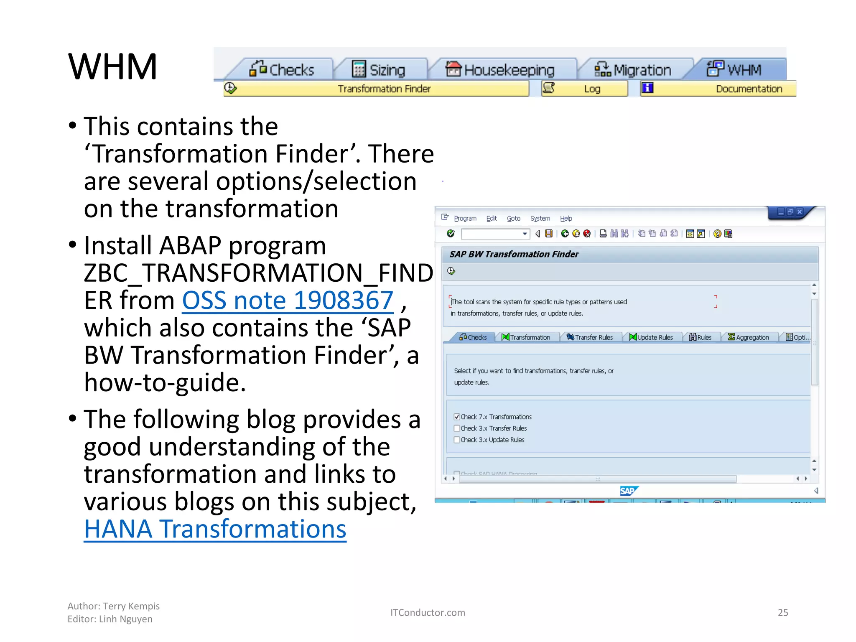This screenshot has width=856, height=642.
Task: Click the Transformation Finder yellow button
Action: pos(376,89)
